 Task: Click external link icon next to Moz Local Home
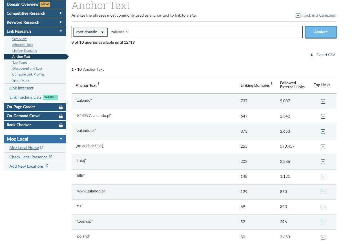click(x=42, y=147)
